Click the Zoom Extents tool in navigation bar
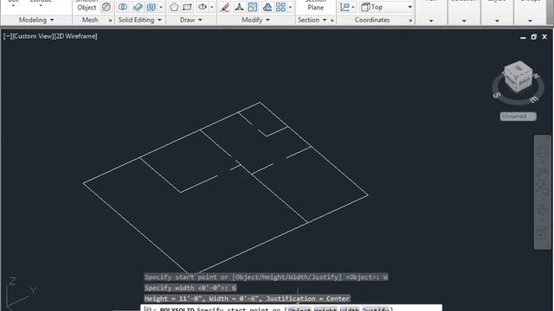The image size is (554, 311). [543, 189]
